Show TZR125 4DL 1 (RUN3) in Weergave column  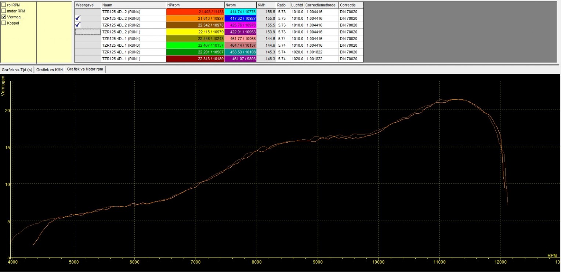(88, 45)
